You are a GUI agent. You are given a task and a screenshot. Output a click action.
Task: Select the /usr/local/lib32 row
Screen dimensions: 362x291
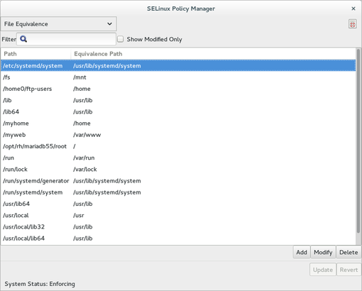point(178,227)
